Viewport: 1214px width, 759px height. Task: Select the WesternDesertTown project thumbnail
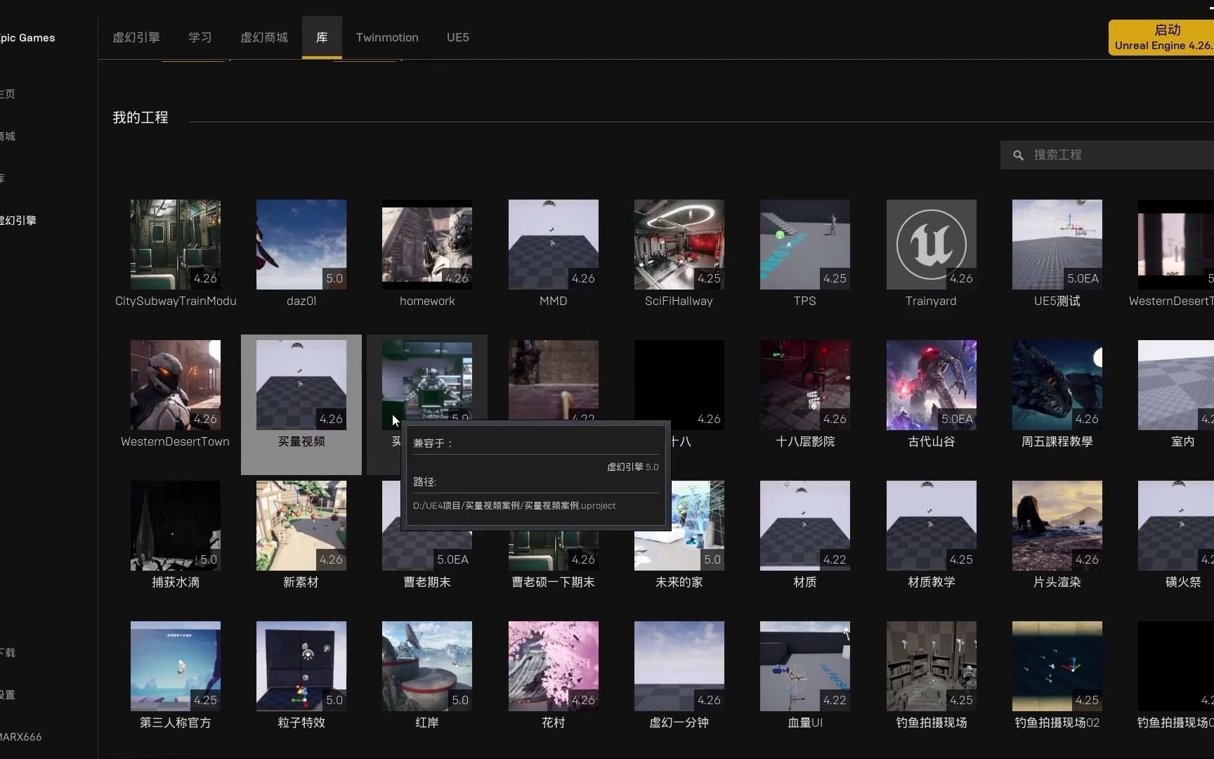point(176,385)
